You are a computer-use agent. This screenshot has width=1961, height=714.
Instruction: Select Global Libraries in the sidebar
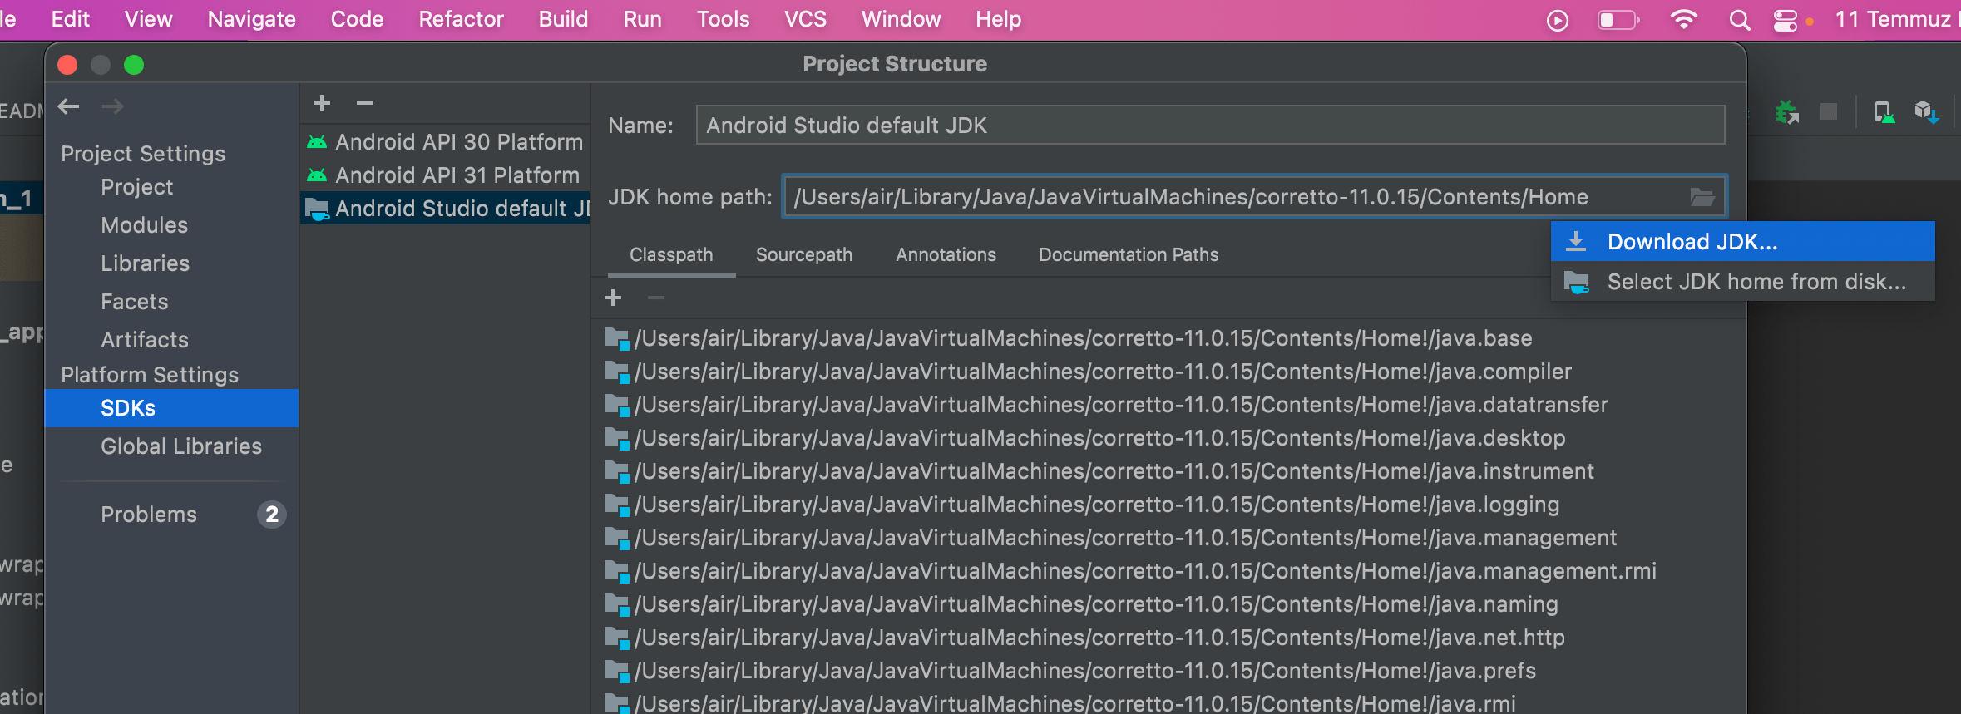click(181, 446)
